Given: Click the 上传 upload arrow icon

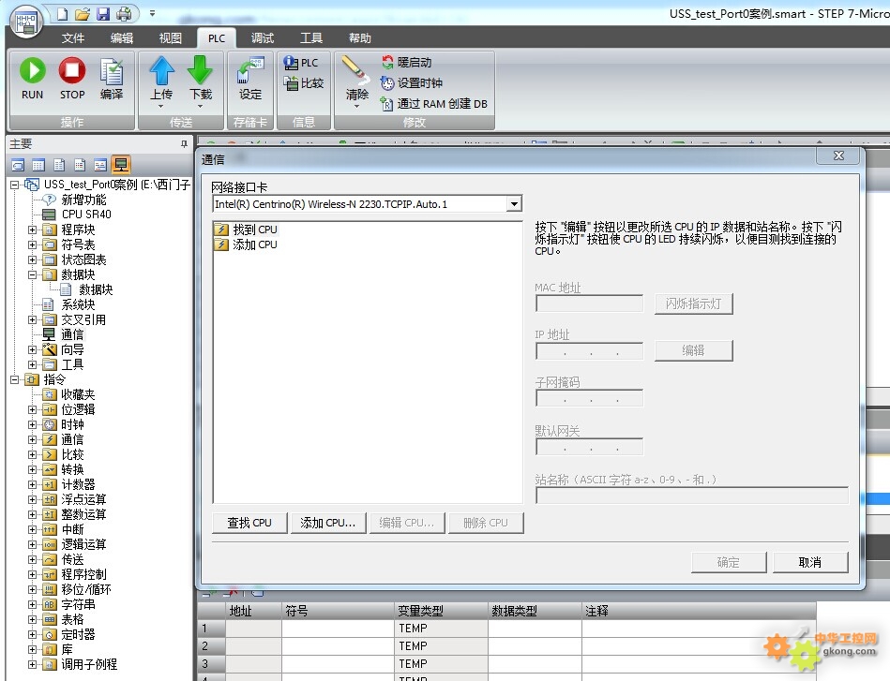Looking at the screenshot, I should [161, 71].
